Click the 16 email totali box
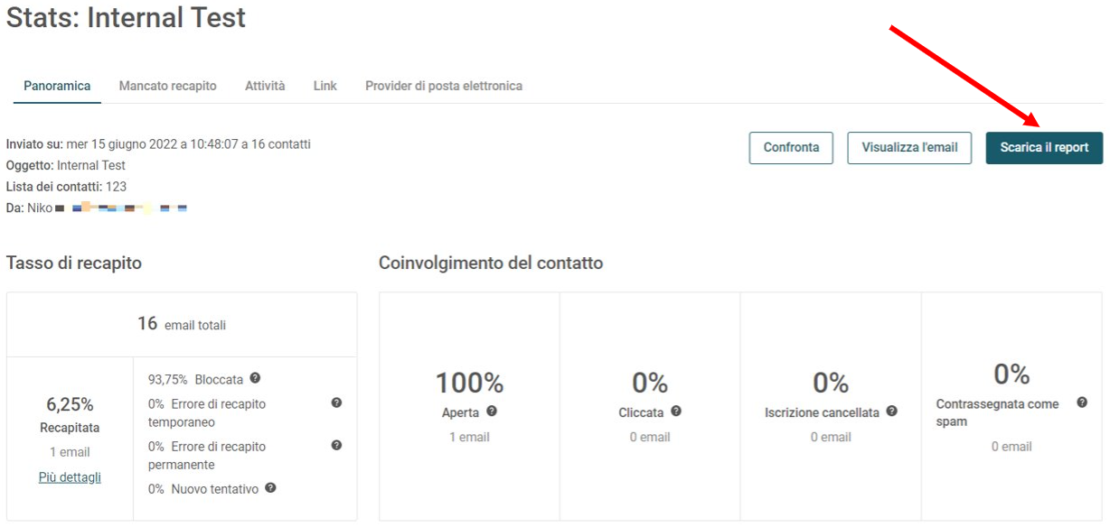The width and height of the screenshot is (1110, 527). point(182,324)
